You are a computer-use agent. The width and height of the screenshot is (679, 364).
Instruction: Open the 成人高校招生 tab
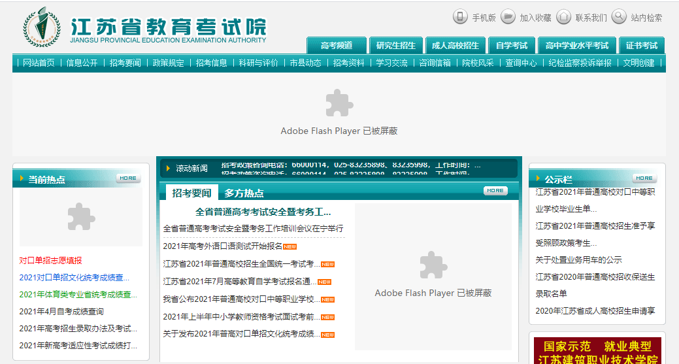coord(455,46)
